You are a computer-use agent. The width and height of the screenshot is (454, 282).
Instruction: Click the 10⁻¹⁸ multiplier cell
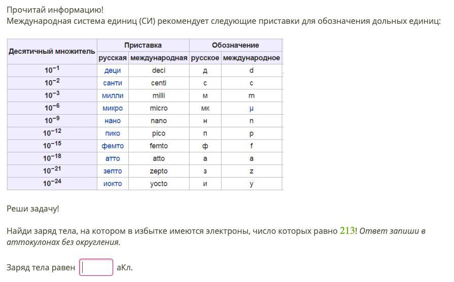click(x=52, y=158)
